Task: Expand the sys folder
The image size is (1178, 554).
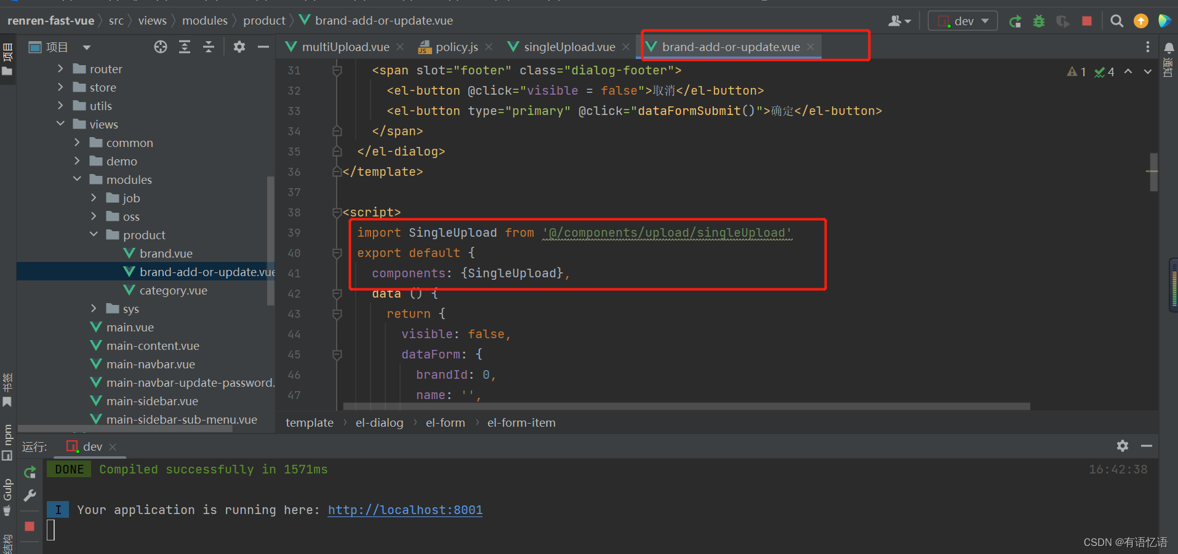Action: (x=94, y=308)
